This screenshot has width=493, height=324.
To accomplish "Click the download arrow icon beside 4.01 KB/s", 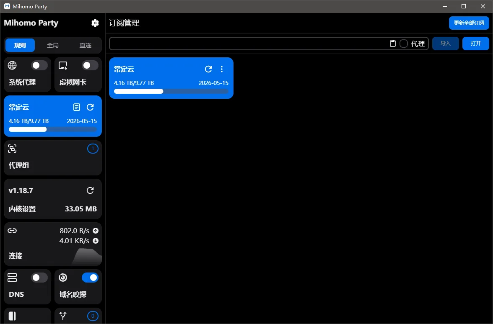I will coord(96,241).
